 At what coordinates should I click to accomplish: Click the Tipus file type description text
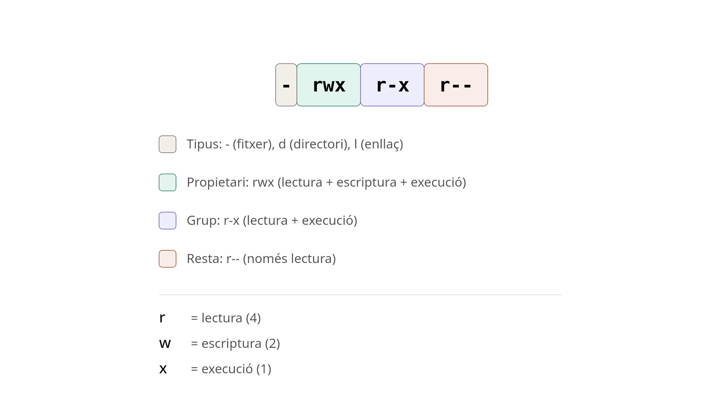point(295,144)
